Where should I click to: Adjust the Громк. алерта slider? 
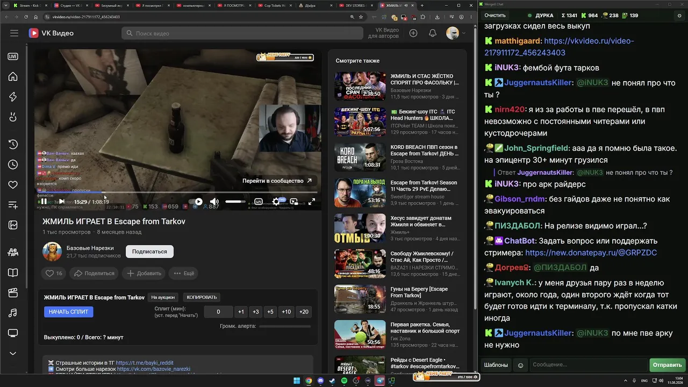pyautogui.click(x=285, y=326)
